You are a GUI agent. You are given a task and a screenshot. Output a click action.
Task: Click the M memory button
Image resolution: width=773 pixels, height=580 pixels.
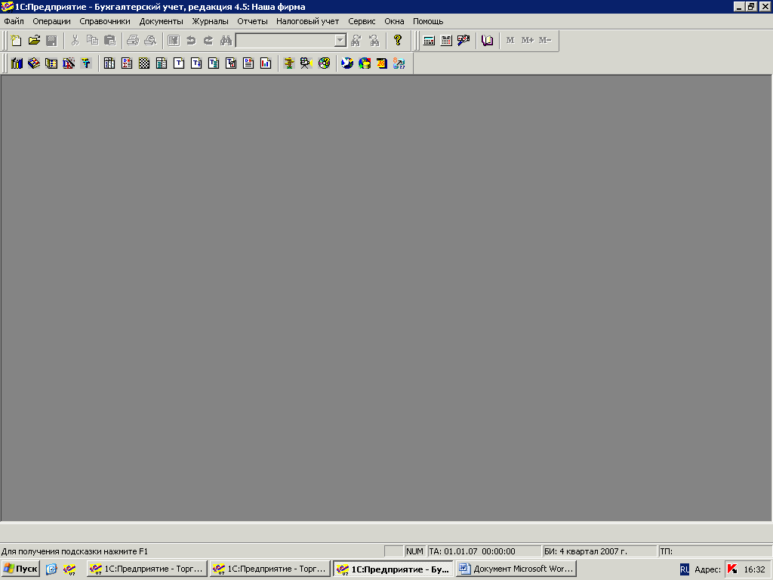click(x=510, y=41)
